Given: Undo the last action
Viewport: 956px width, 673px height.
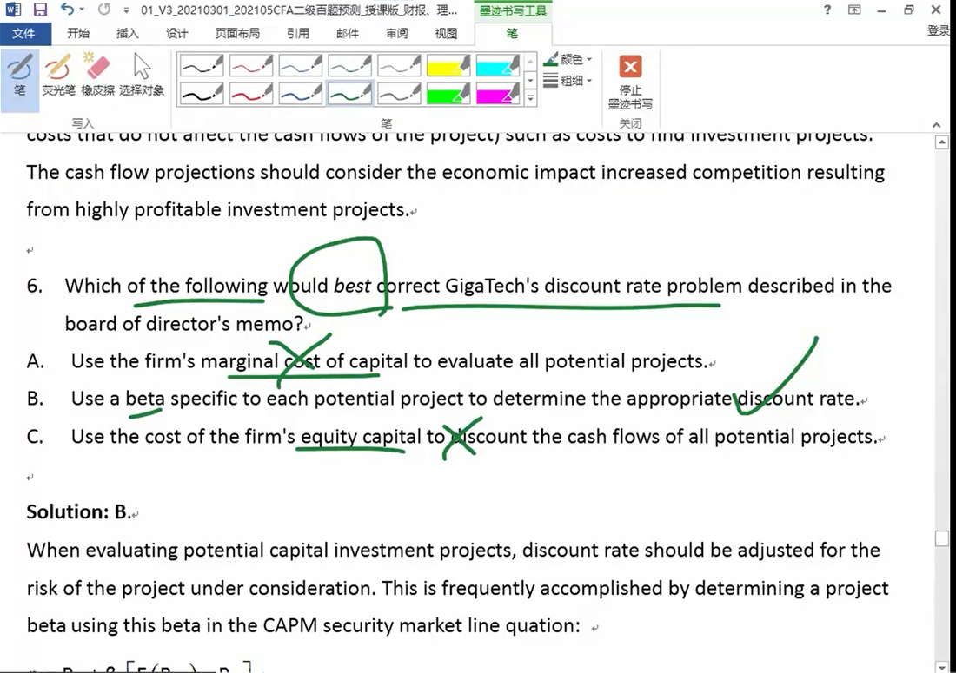Looking at the screenshot, I should pos(67,10).
